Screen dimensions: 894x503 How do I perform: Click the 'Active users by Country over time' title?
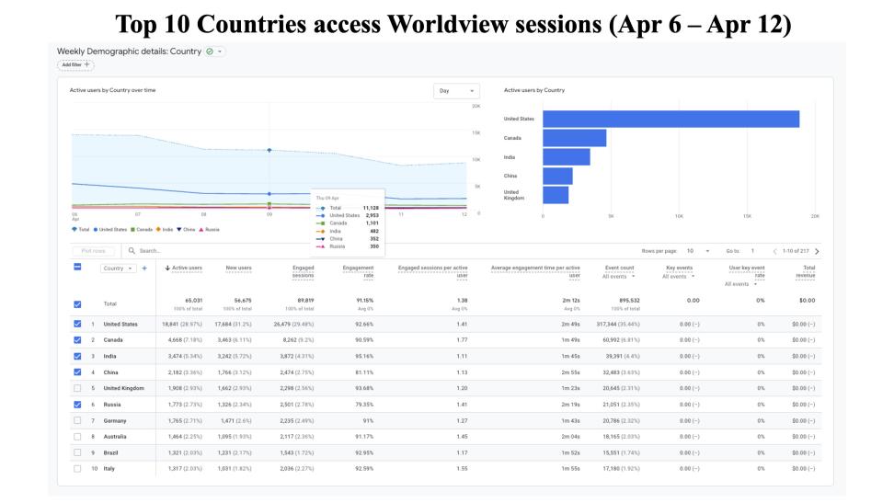click(x=112, y=90)
